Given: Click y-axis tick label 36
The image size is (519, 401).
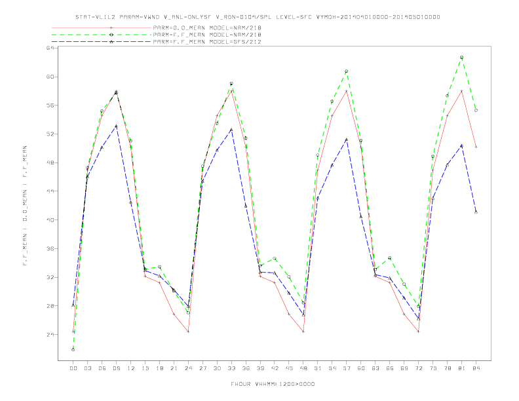Looking at the screenshot, I should click(50, 248).
